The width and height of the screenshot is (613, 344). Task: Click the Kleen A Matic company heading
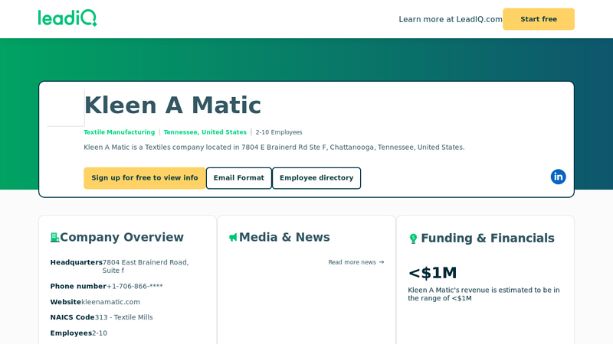click(172, 105)
